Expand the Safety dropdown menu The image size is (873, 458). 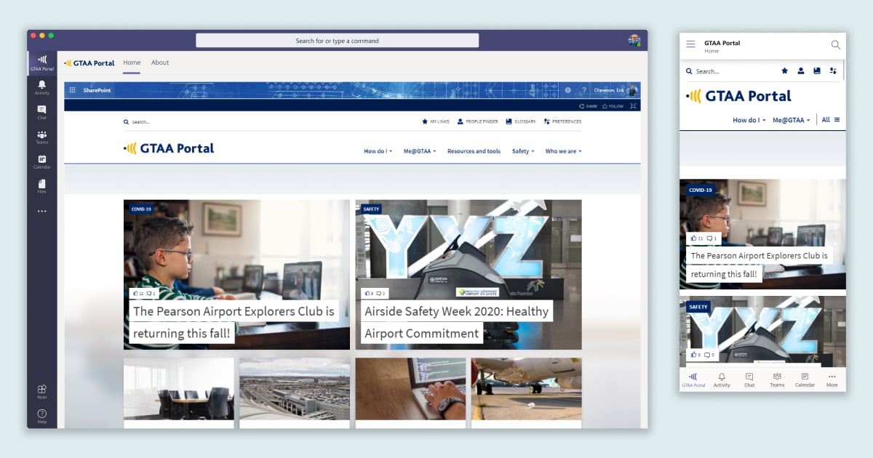click(523, 150)
